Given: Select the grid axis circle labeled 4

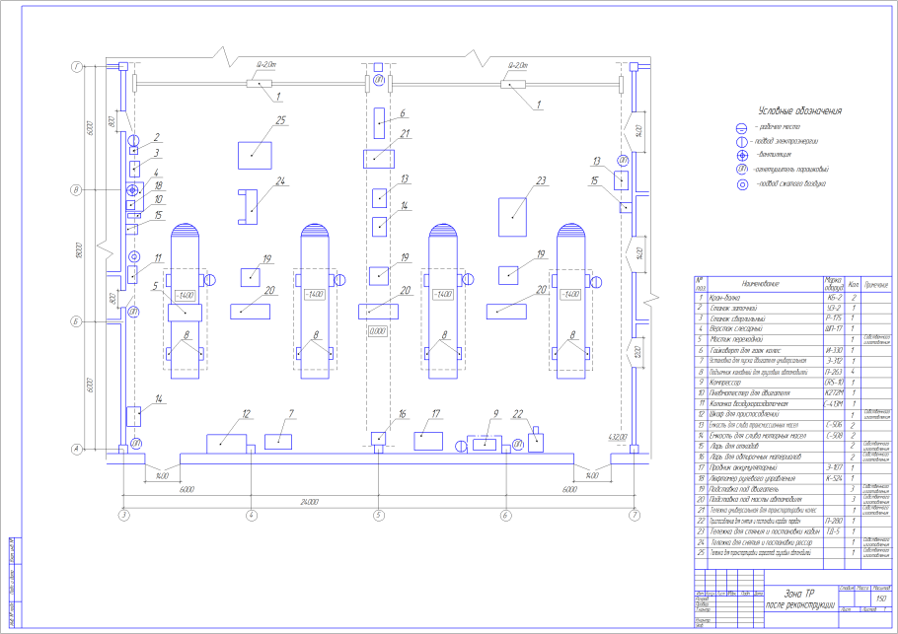Looking at the screenshot, I should point(251,515).
